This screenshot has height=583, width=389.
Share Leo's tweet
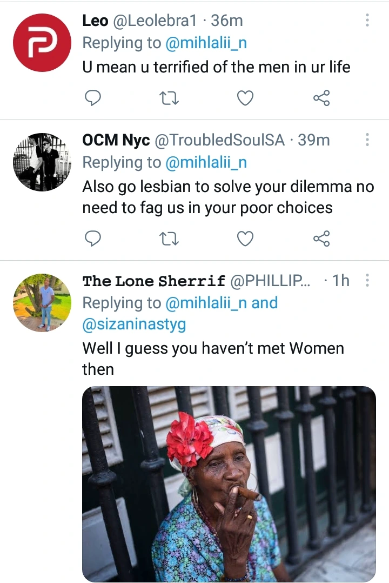(x=321, y=98)
